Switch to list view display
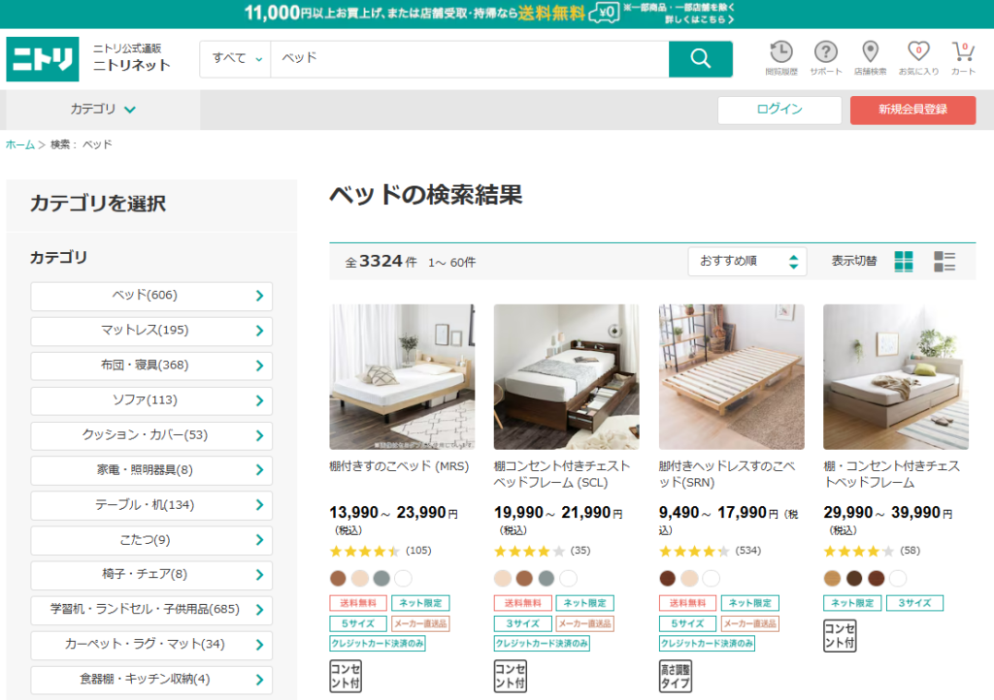The image size is (994, 700). pos(944,261)
